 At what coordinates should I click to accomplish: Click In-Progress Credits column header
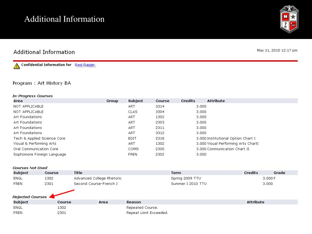tap(188, 101)
